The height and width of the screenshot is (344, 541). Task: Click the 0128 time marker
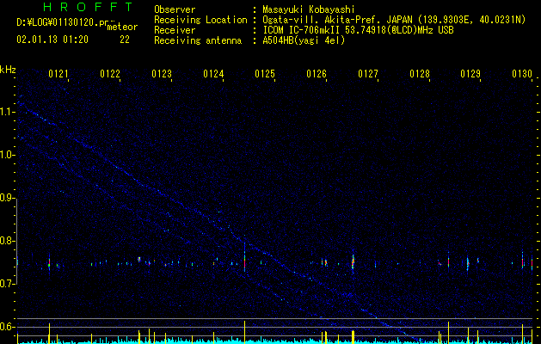pyautogui.click(x=420, y=74)
